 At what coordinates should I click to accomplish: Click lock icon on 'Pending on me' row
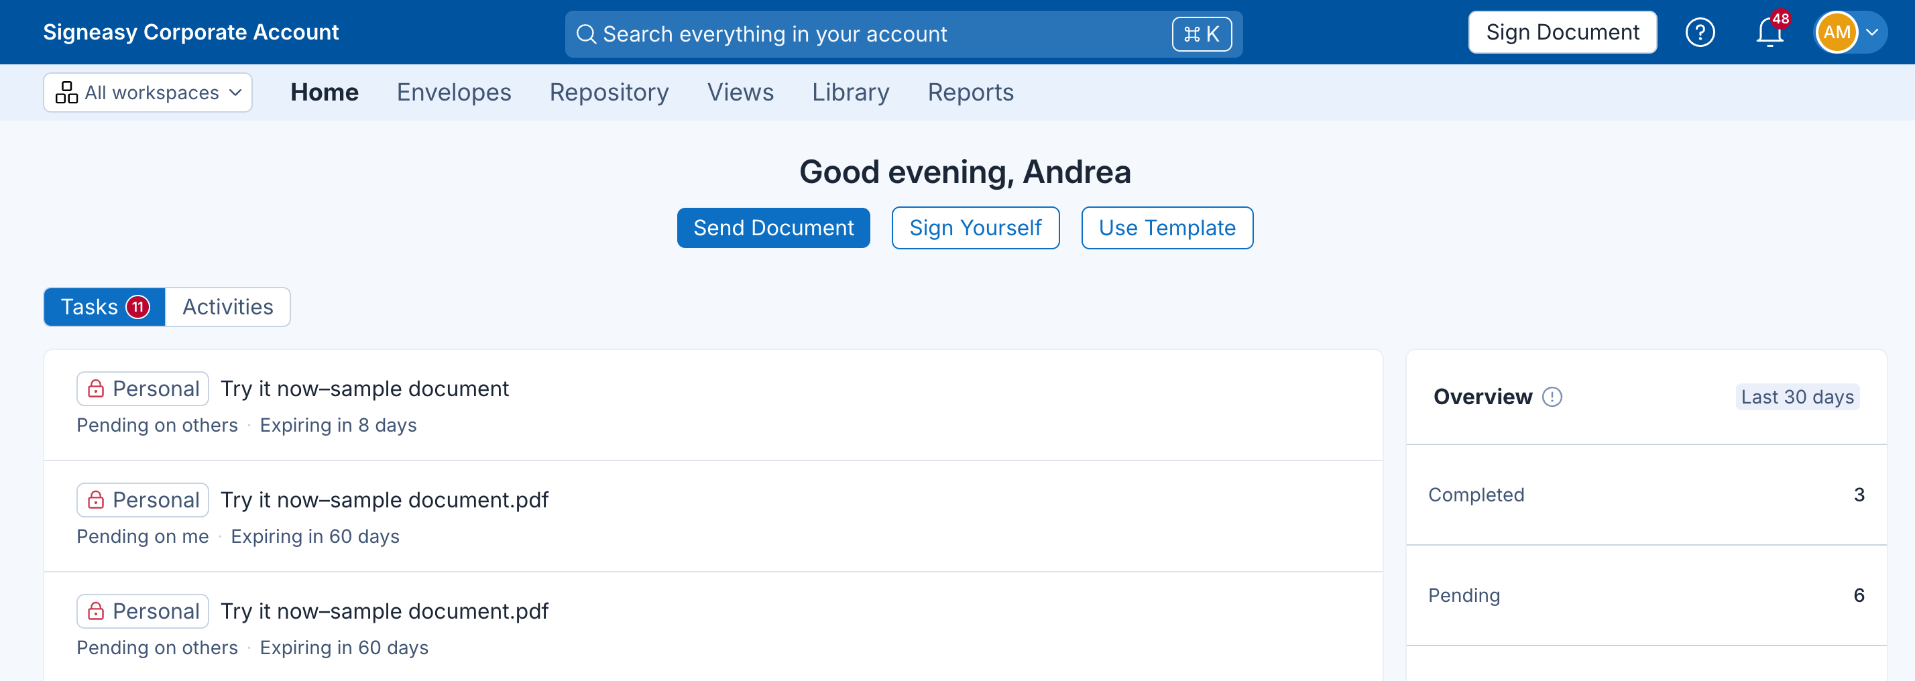[x=96, y=499]
